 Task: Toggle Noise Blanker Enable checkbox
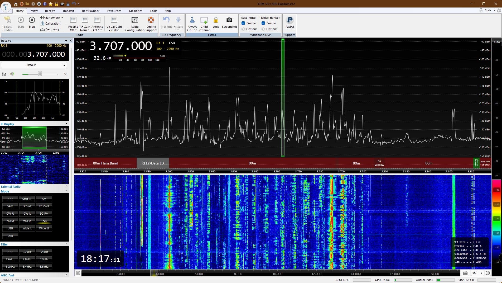(x=263, y=23)
